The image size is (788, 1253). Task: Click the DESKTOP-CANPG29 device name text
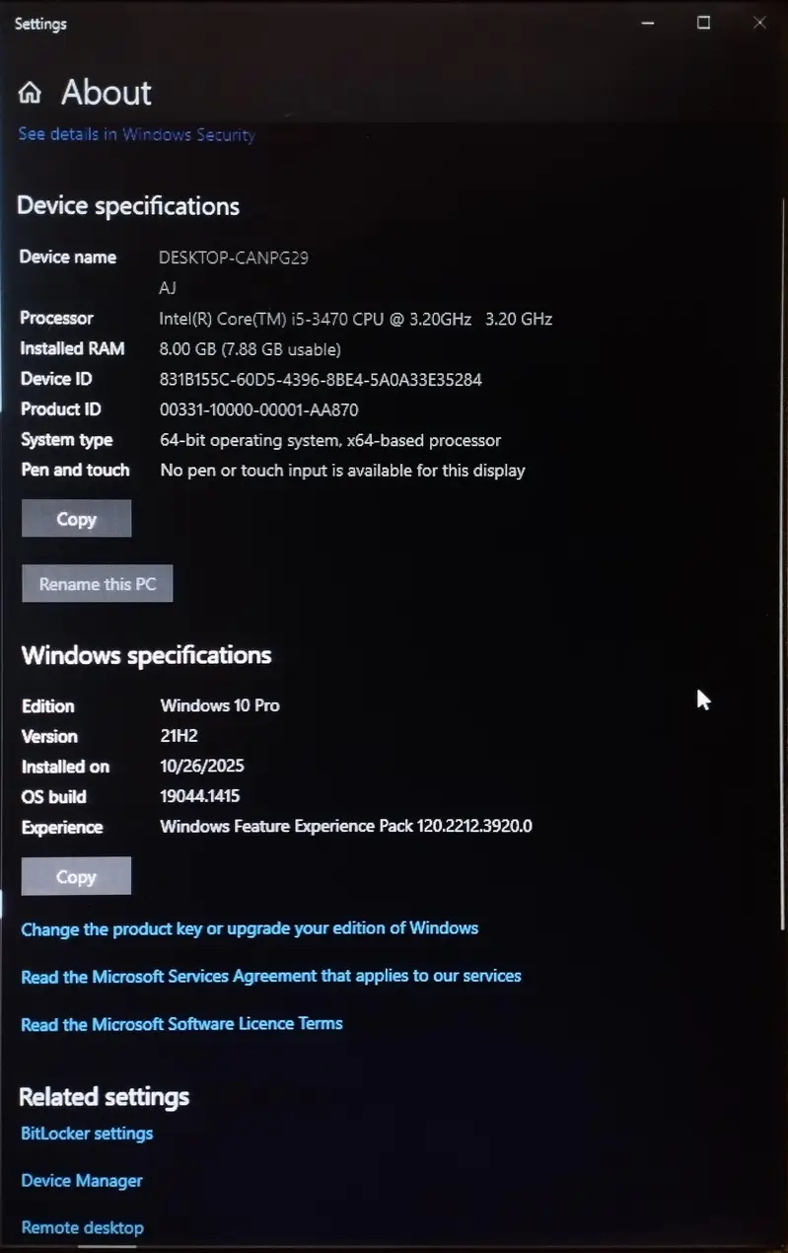(234, 258)
